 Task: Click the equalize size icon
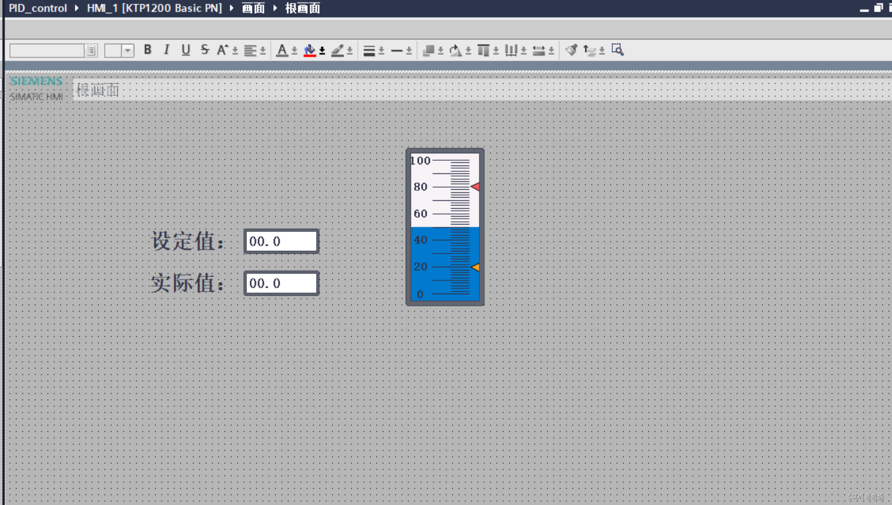538,51
